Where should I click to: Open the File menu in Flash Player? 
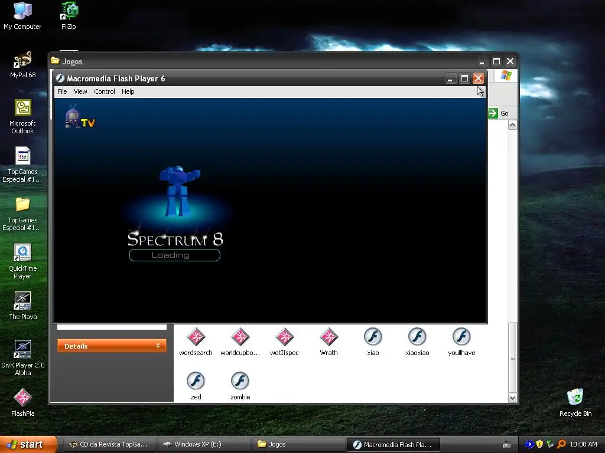(x=62, y=91)
